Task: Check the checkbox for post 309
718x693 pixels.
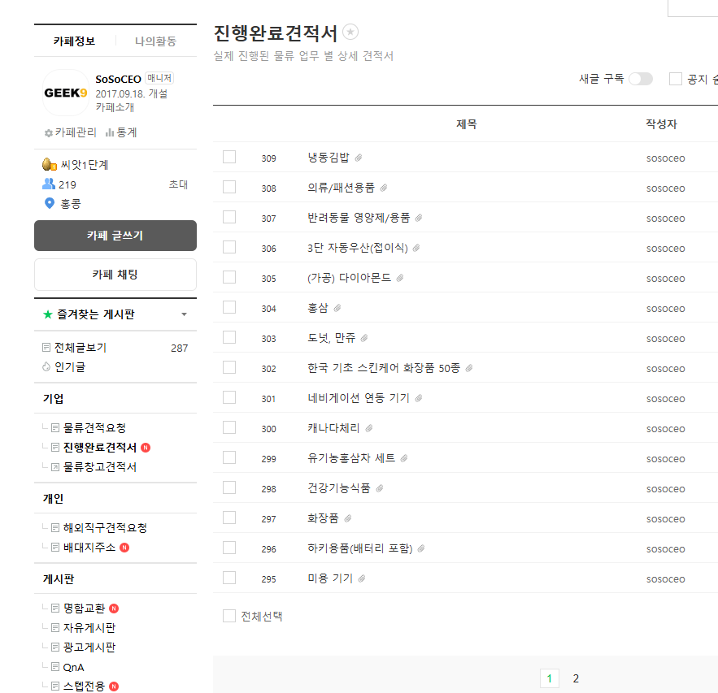Action: pyautogui.click(x=228, y=157)
